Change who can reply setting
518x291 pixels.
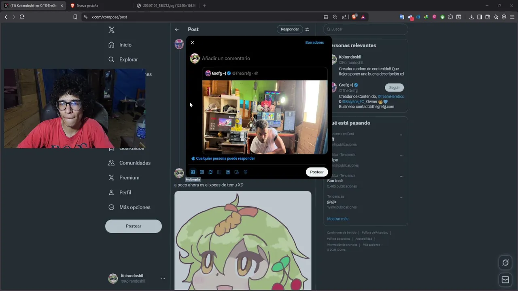tap(223, 158)
